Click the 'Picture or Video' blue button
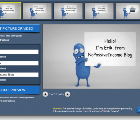Screen dimensions: 140x120 pyautogui.click(x=20, y=28)
